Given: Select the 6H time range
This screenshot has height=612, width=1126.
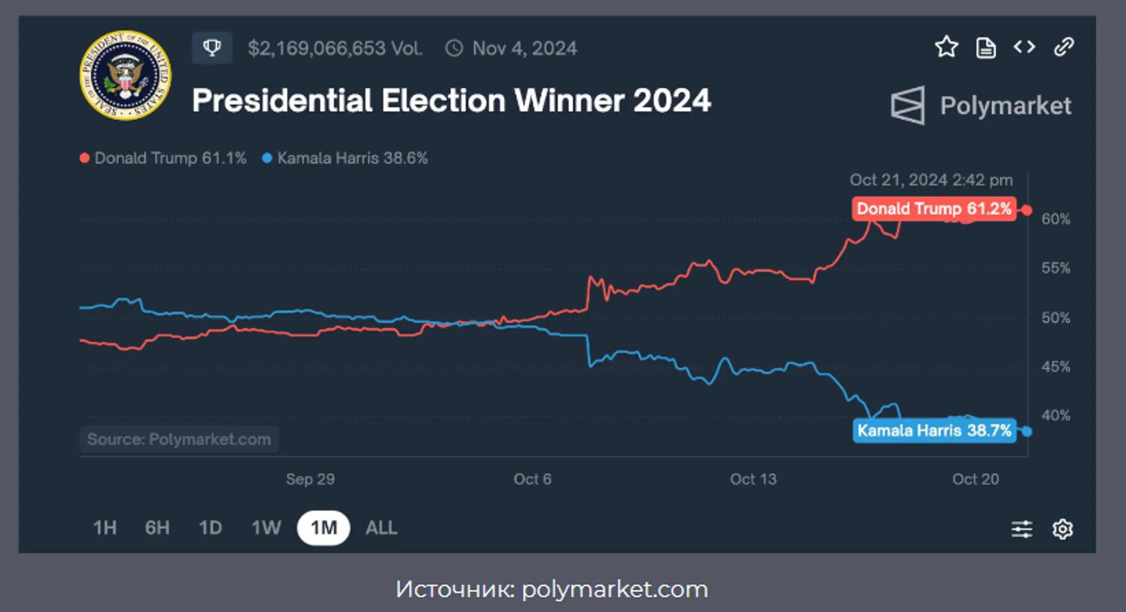Looking at the screenshot, I should coord(157,528).
